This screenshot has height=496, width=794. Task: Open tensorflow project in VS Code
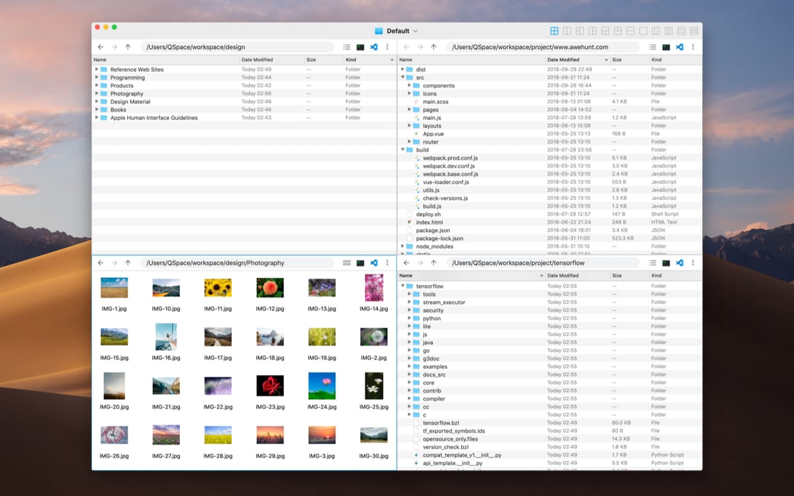[680, 263]
